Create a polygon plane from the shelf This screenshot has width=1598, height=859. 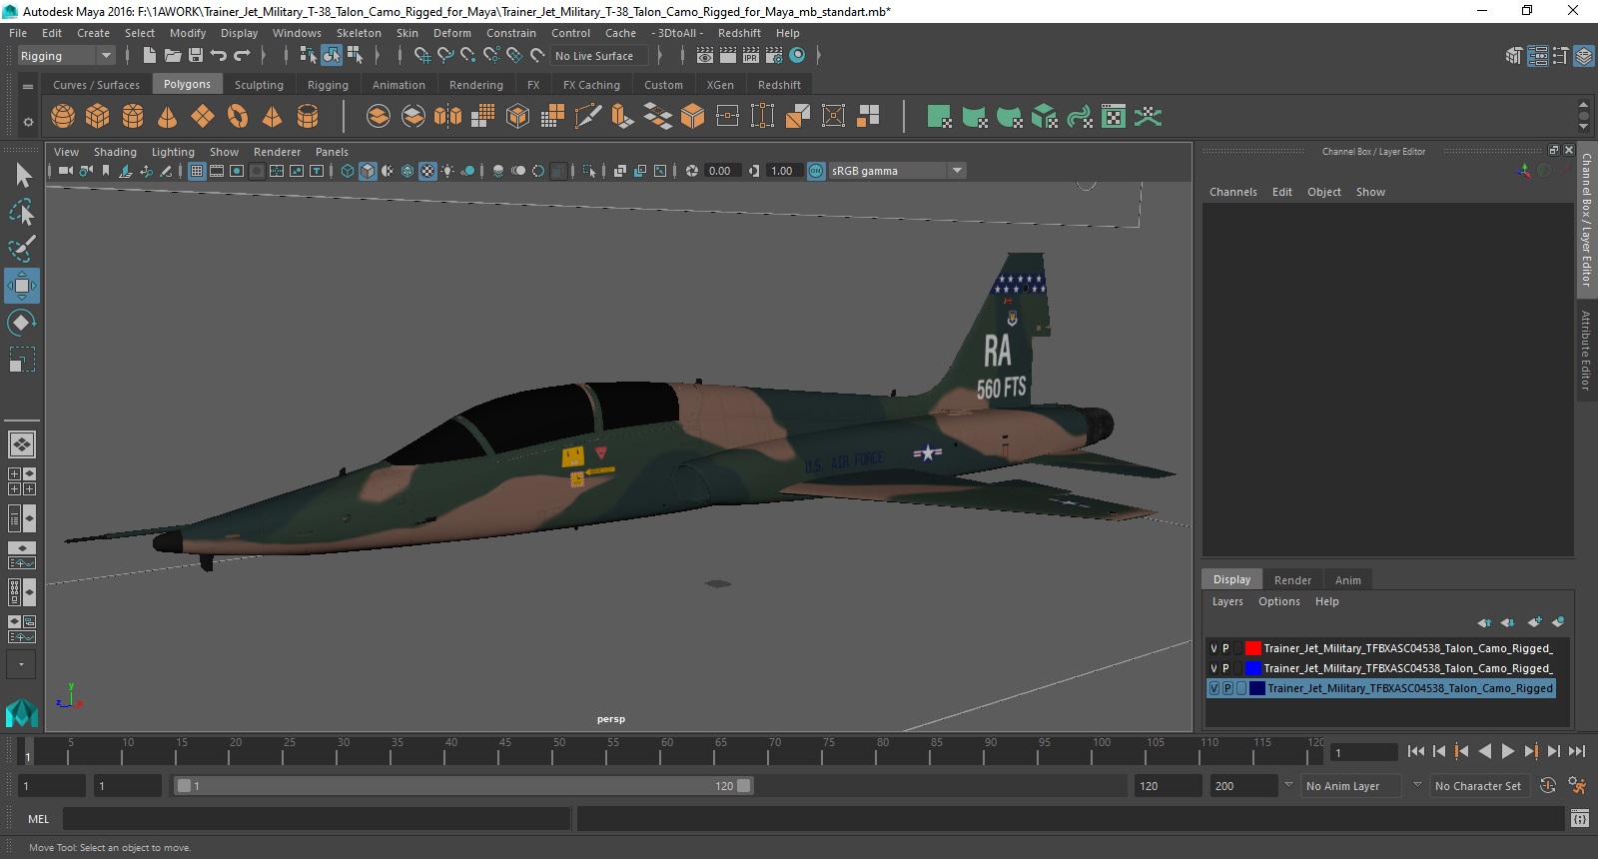(203, 117)
